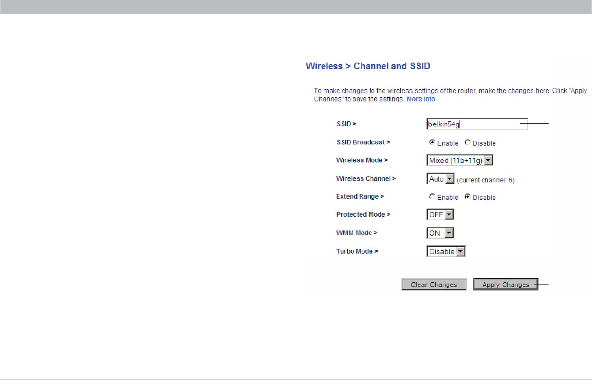Open the WMM Mode dropdown
592x380 pixels.
click(440, 233)
